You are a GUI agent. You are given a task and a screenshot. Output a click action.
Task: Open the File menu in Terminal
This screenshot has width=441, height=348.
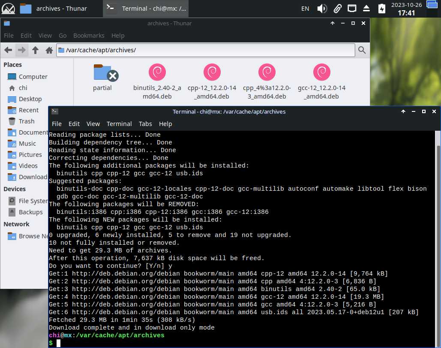[x=57, y=124]
